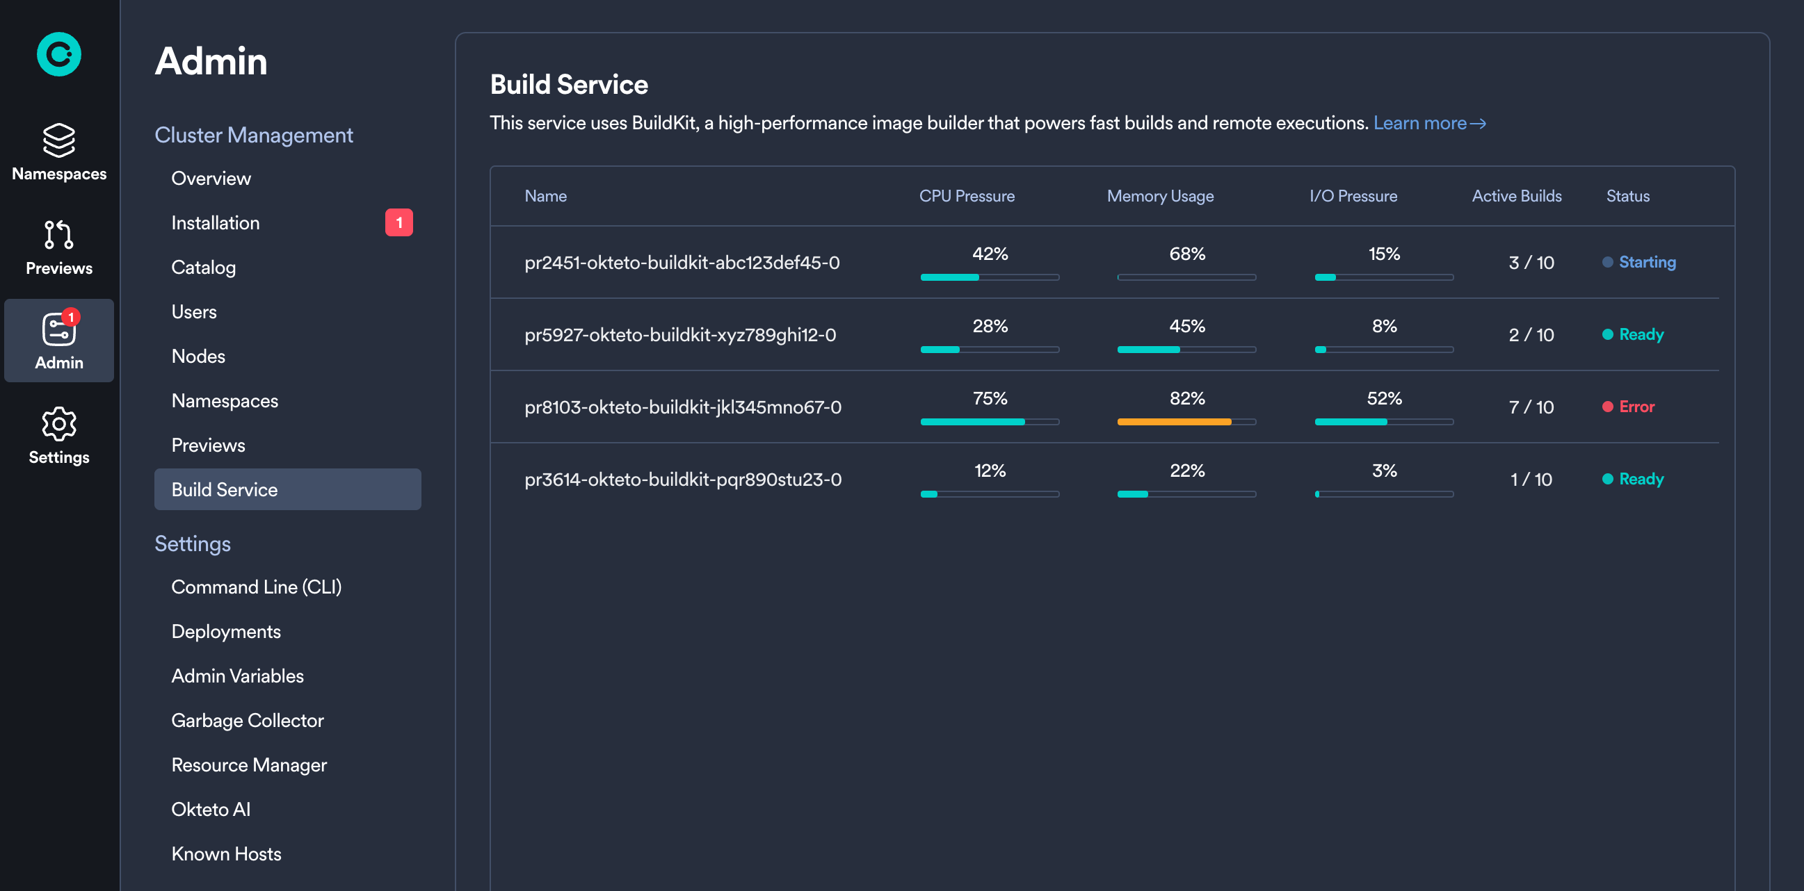
Task: Click the Starting status for pr2451 builder
Action: (x=1638, y=263)
